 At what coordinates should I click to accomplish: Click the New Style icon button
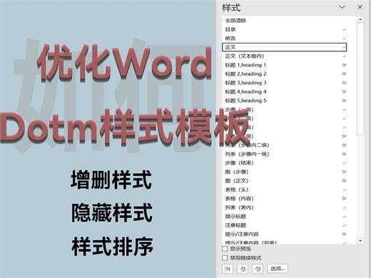[x=228, y=269]
